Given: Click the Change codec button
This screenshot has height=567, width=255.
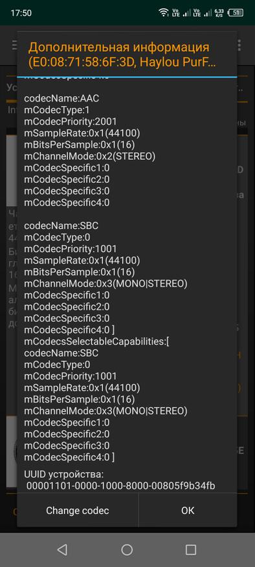Looking at the screenshot, I should pyautogui.click(x=78, y=510).
